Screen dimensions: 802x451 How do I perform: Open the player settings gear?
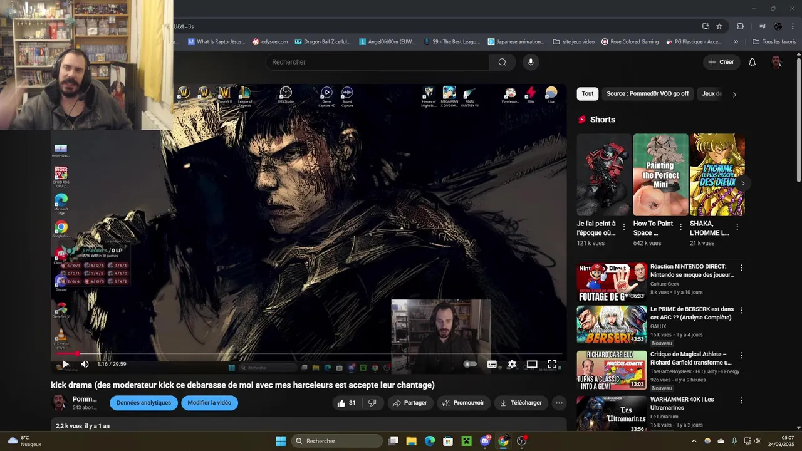coord(512,364)
